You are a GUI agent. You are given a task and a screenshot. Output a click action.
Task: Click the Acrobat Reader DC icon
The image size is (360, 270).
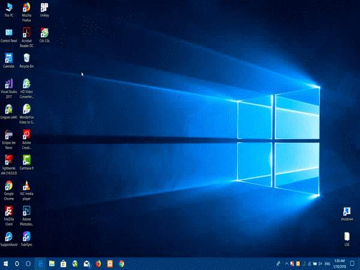26,32
